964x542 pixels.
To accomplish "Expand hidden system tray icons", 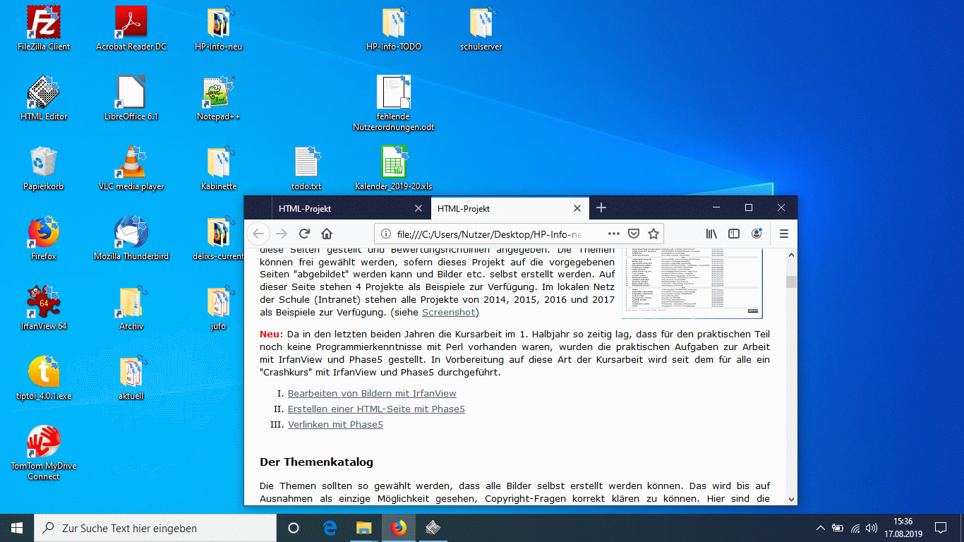I will coord(820,527).
